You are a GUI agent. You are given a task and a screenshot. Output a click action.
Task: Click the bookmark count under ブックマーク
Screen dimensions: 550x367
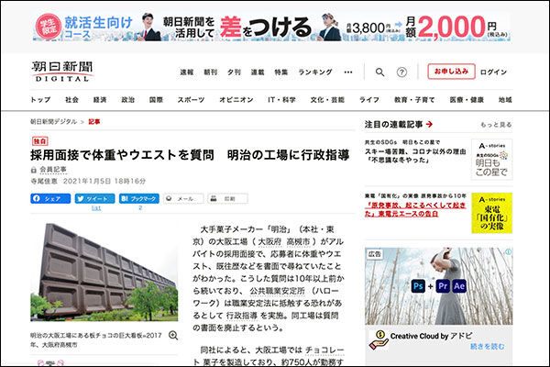140,208
